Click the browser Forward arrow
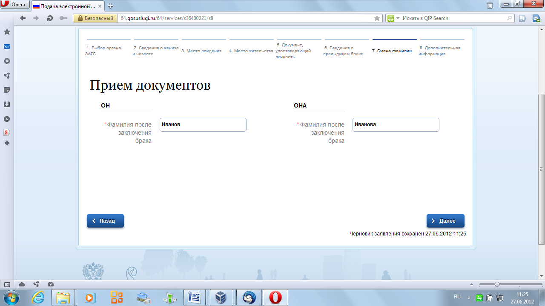 [36, 18]
